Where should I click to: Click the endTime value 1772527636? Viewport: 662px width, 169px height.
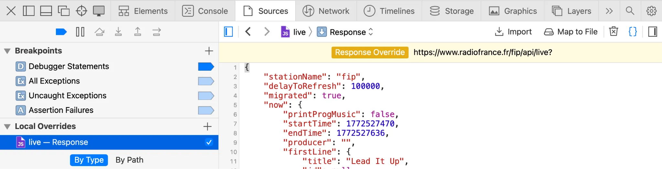coord(361,133)
